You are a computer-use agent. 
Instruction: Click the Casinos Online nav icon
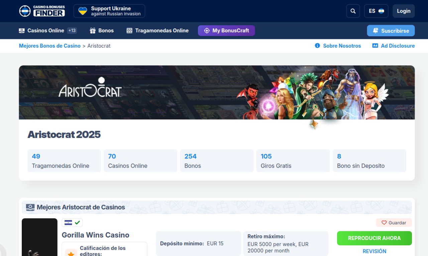[x=22, y=31]
